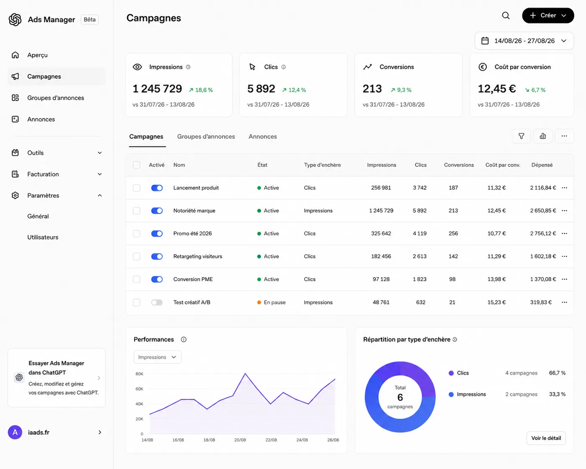Open Utilisateurs under Paramètres
Screen dimensions: 586x469
pos(43,237)
